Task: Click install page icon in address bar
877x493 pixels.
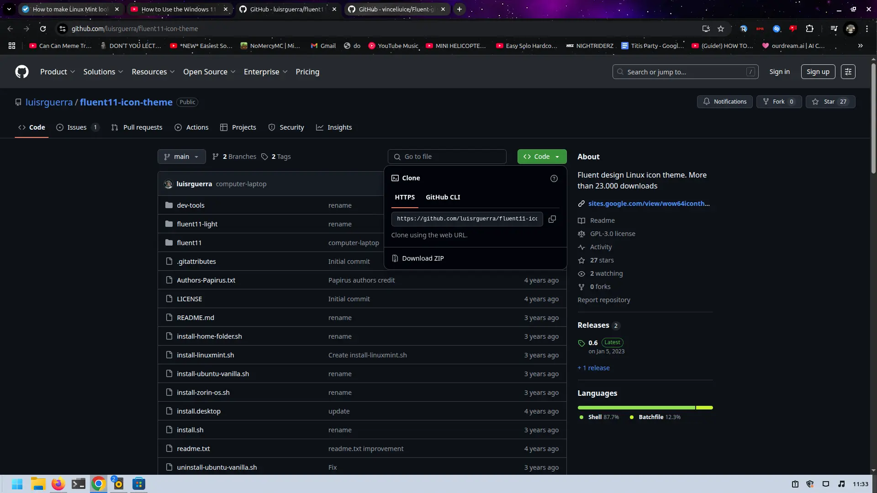Action: pos(706,29)
